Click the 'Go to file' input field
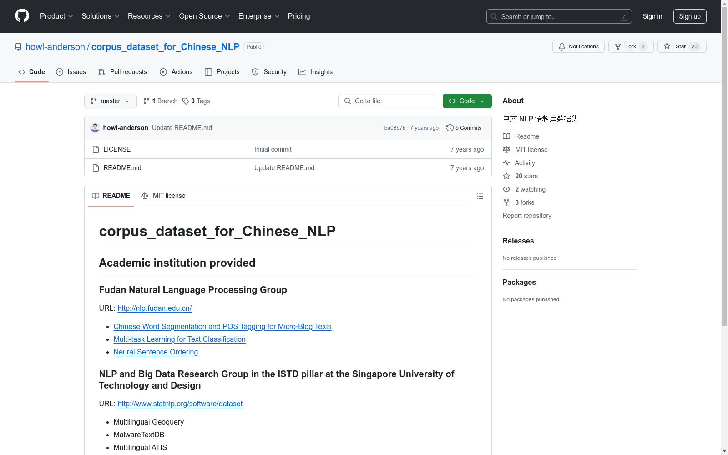Viewport: 728px width, 455px height. click(387, 101)
